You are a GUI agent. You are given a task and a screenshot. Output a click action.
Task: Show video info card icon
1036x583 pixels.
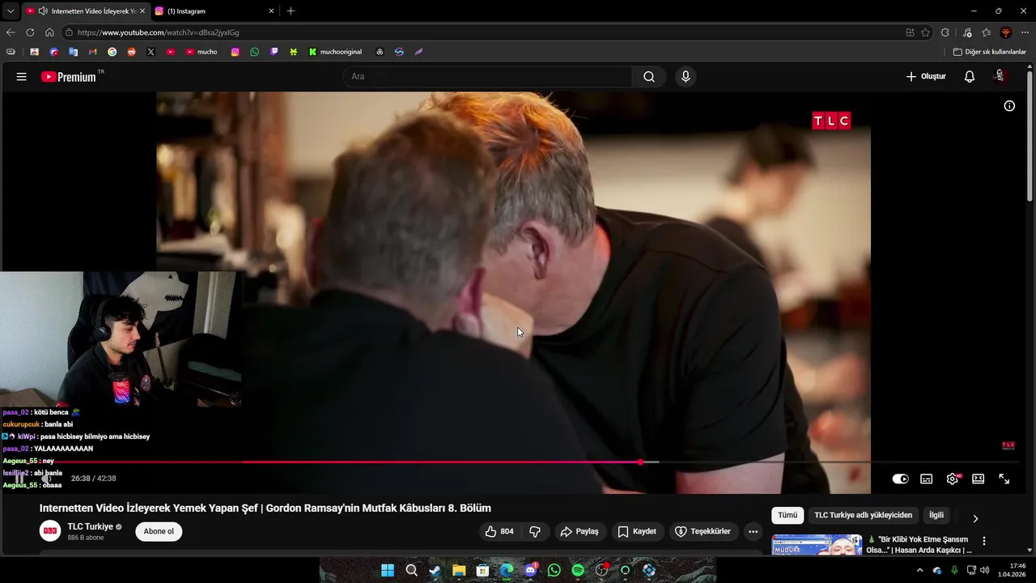[x=1009, y=106]
